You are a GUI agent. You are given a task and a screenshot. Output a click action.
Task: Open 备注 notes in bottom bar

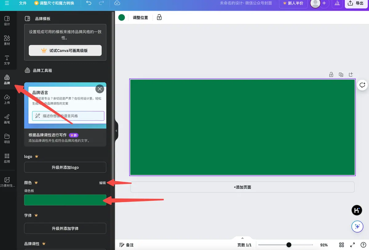(x=126, y=245)
